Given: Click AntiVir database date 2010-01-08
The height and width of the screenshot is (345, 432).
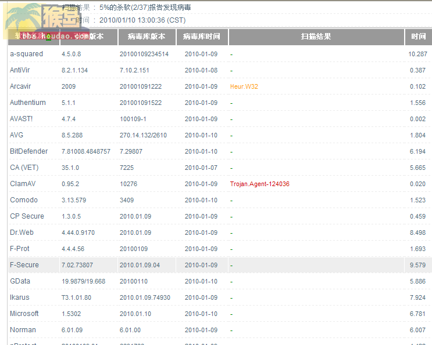Looking at the screenshot, I should point(201,70).
